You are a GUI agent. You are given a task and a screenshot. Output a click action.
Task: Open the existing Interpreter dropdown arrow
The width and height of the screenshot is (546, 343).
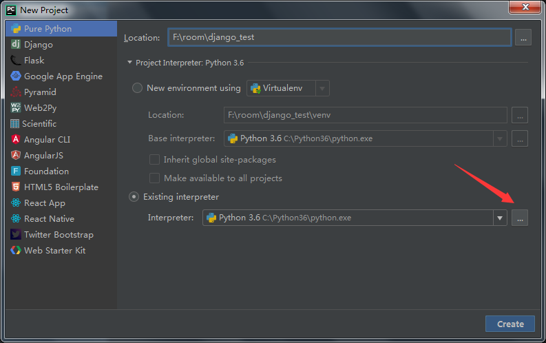(x=500, y=218)
